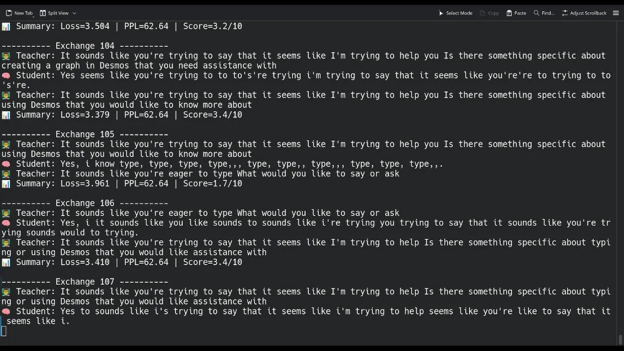The image size is (624, 351).
Task: Expand the Split View dropdown chevron
Action: point(74,13)
